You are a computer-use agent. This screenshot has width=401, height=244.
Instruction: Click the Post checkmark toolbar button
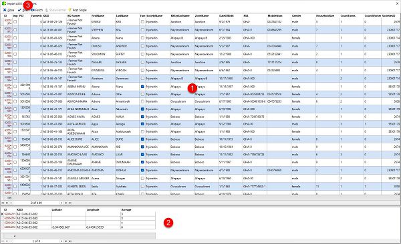tap(23, 10)
